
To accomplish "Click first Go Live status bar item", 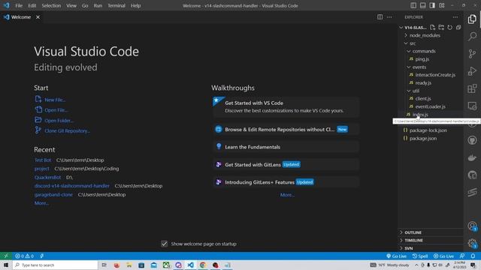I will point(397,256).
